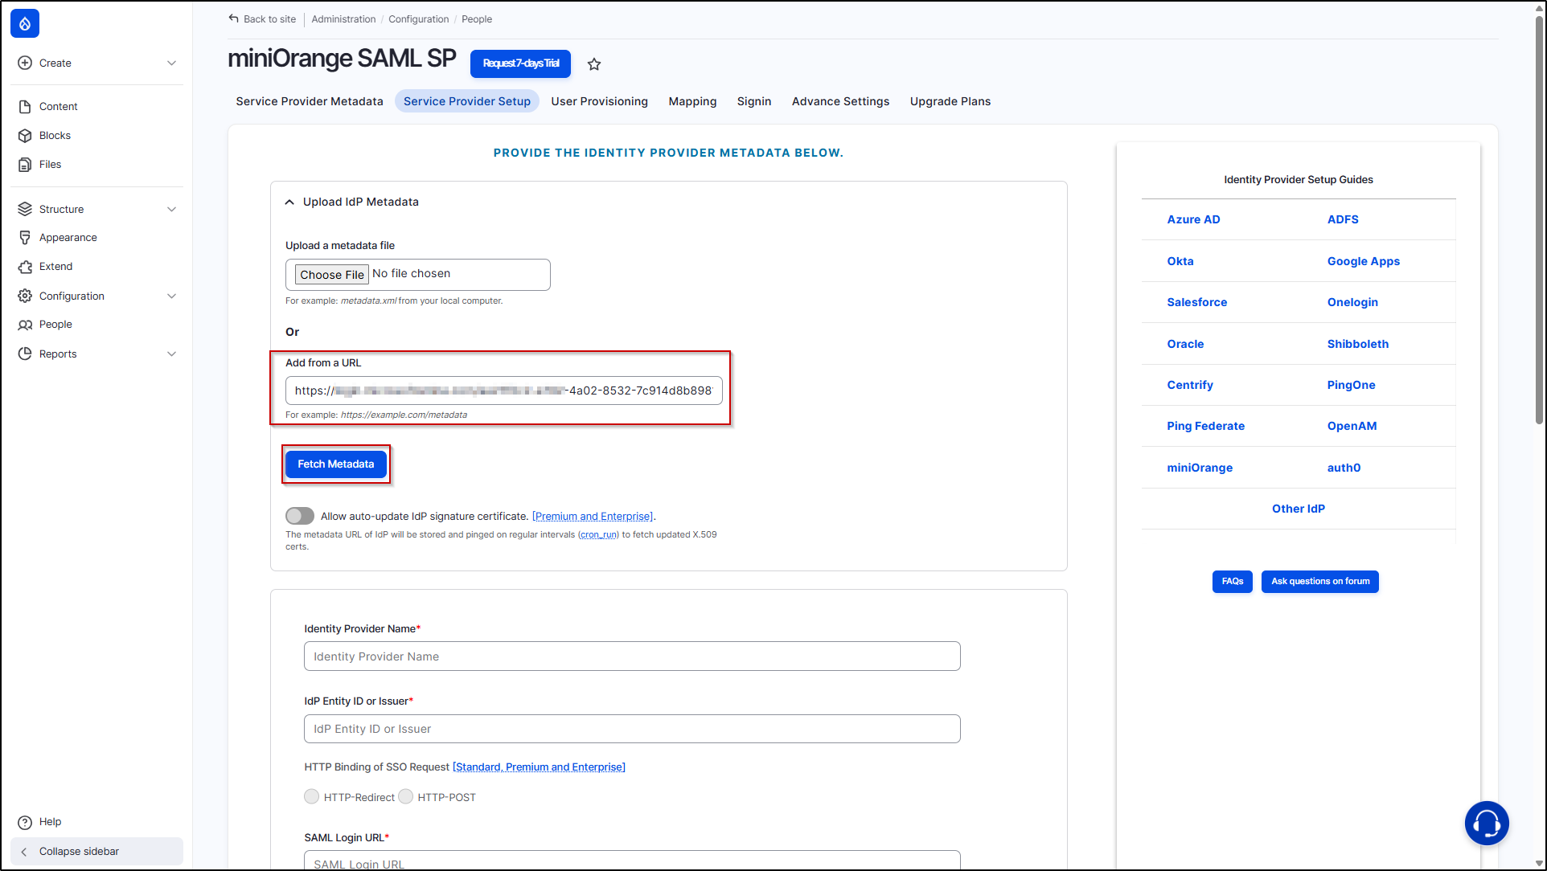Select the HTTP-Redirect binding option
This screenshot has width=1547, height=871.
tap(311, 796)
